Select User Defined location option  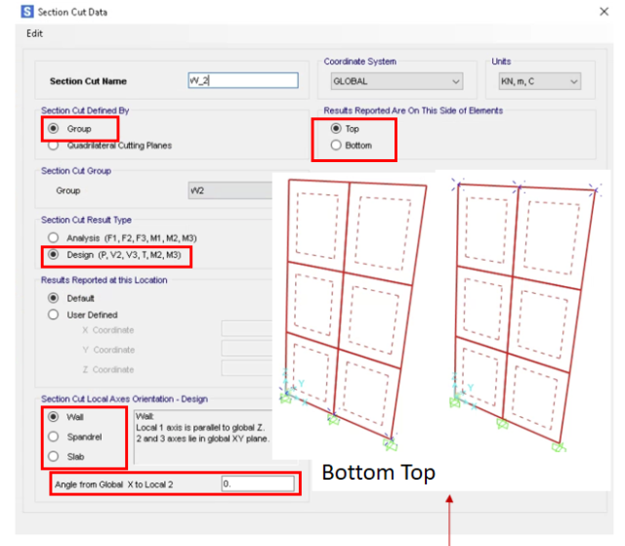click(53, 315)
